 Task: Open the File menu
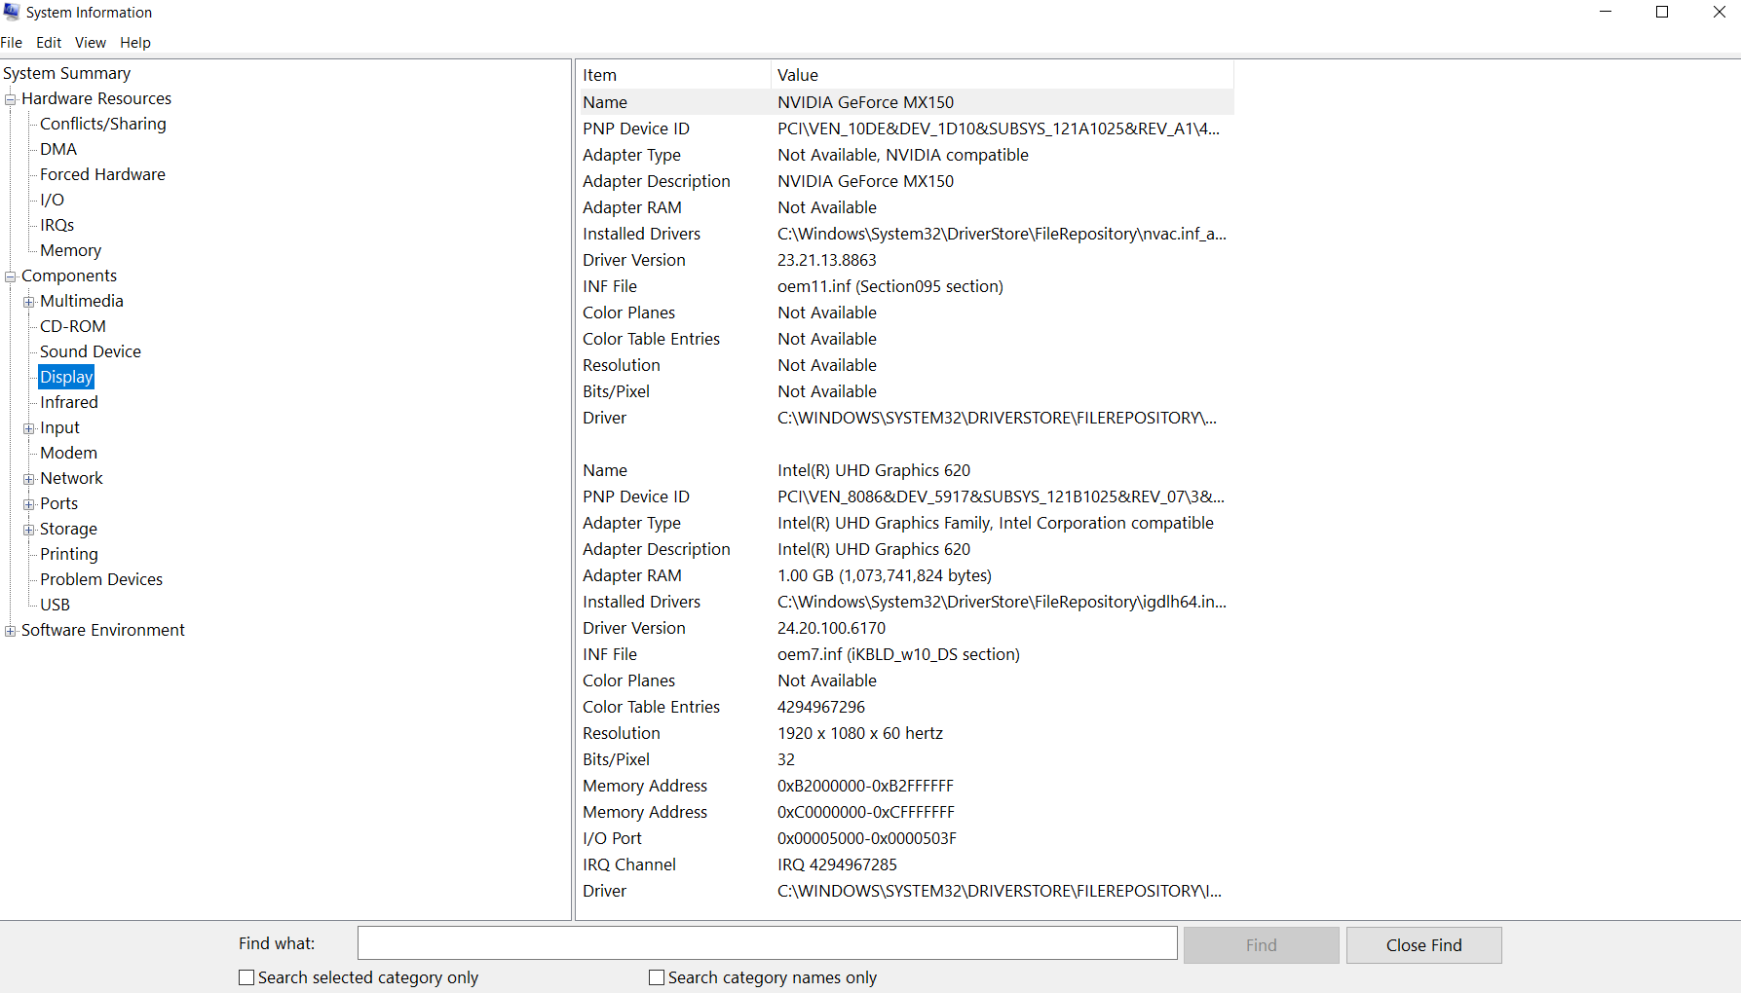tap(12, 43)
